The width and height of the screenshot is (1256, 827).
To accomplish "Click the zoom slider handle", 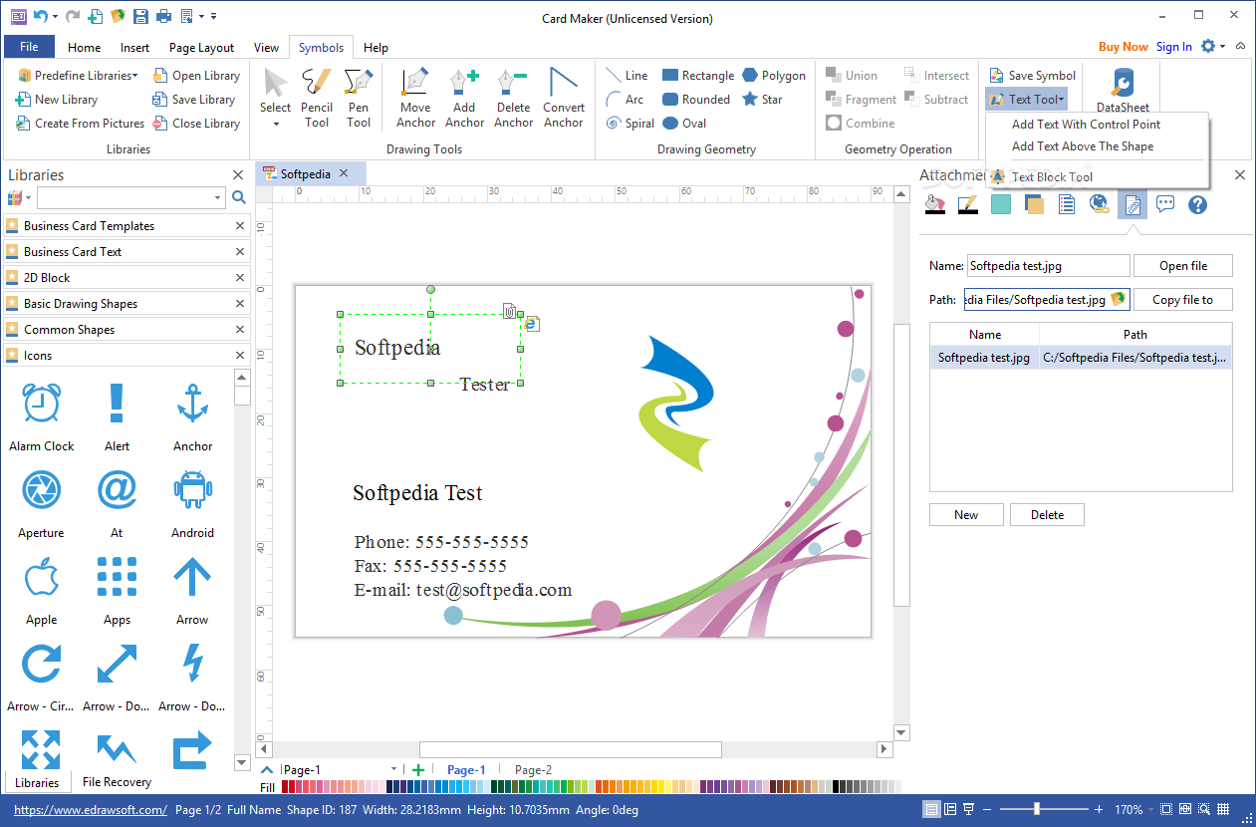I will click(1036, 809).
